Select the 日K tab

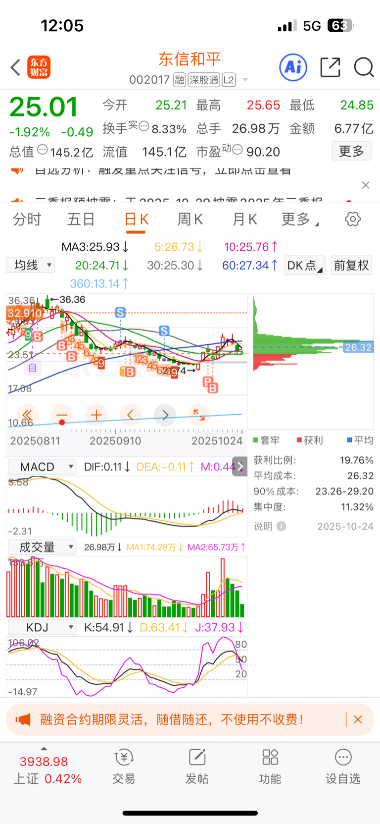coord(137,219)
